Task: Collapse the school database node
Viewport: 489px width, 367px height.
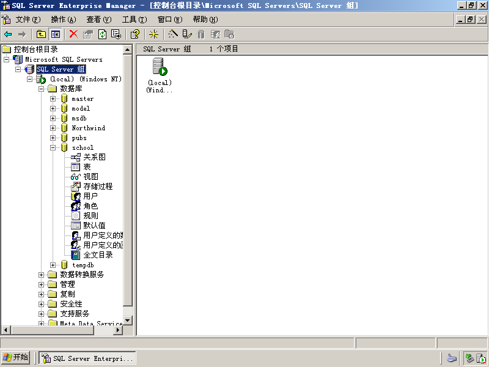Action: [x=53, y=147]
